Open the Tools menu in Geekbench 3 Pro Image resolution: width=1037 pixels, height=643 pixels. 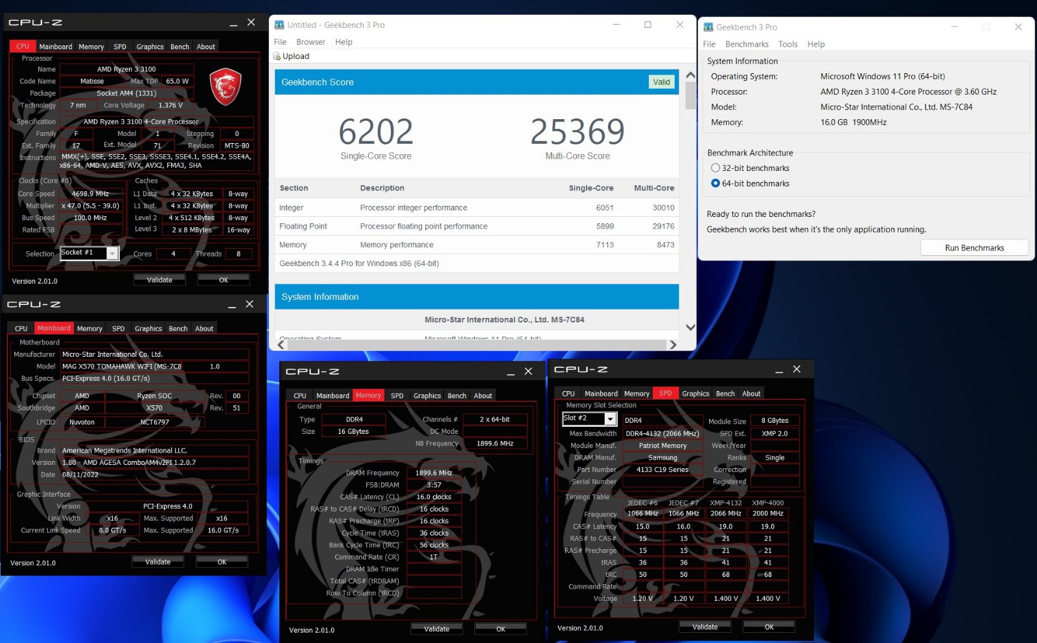pos(787,44)
